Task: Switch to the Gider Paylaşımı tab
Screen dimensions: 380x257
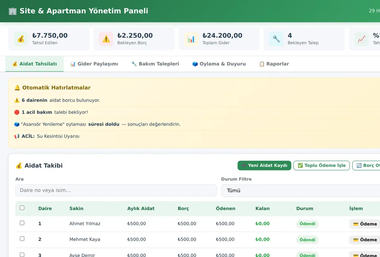Action: (x=94, y=64)
